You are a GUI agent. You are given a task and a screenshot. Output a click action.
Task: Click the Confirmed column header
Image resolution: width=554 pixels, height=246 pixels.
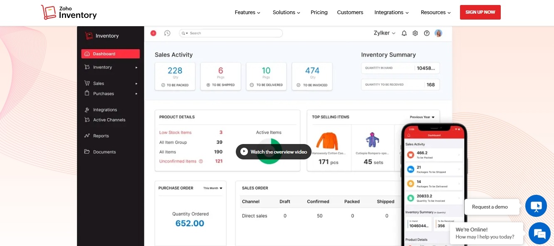(318, 201)
